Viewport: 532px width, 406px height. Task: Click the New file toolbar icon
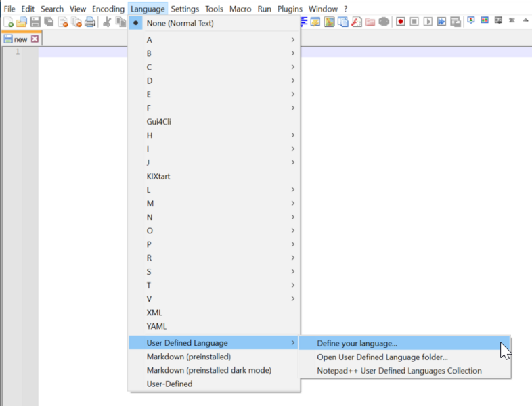[9, 22]
